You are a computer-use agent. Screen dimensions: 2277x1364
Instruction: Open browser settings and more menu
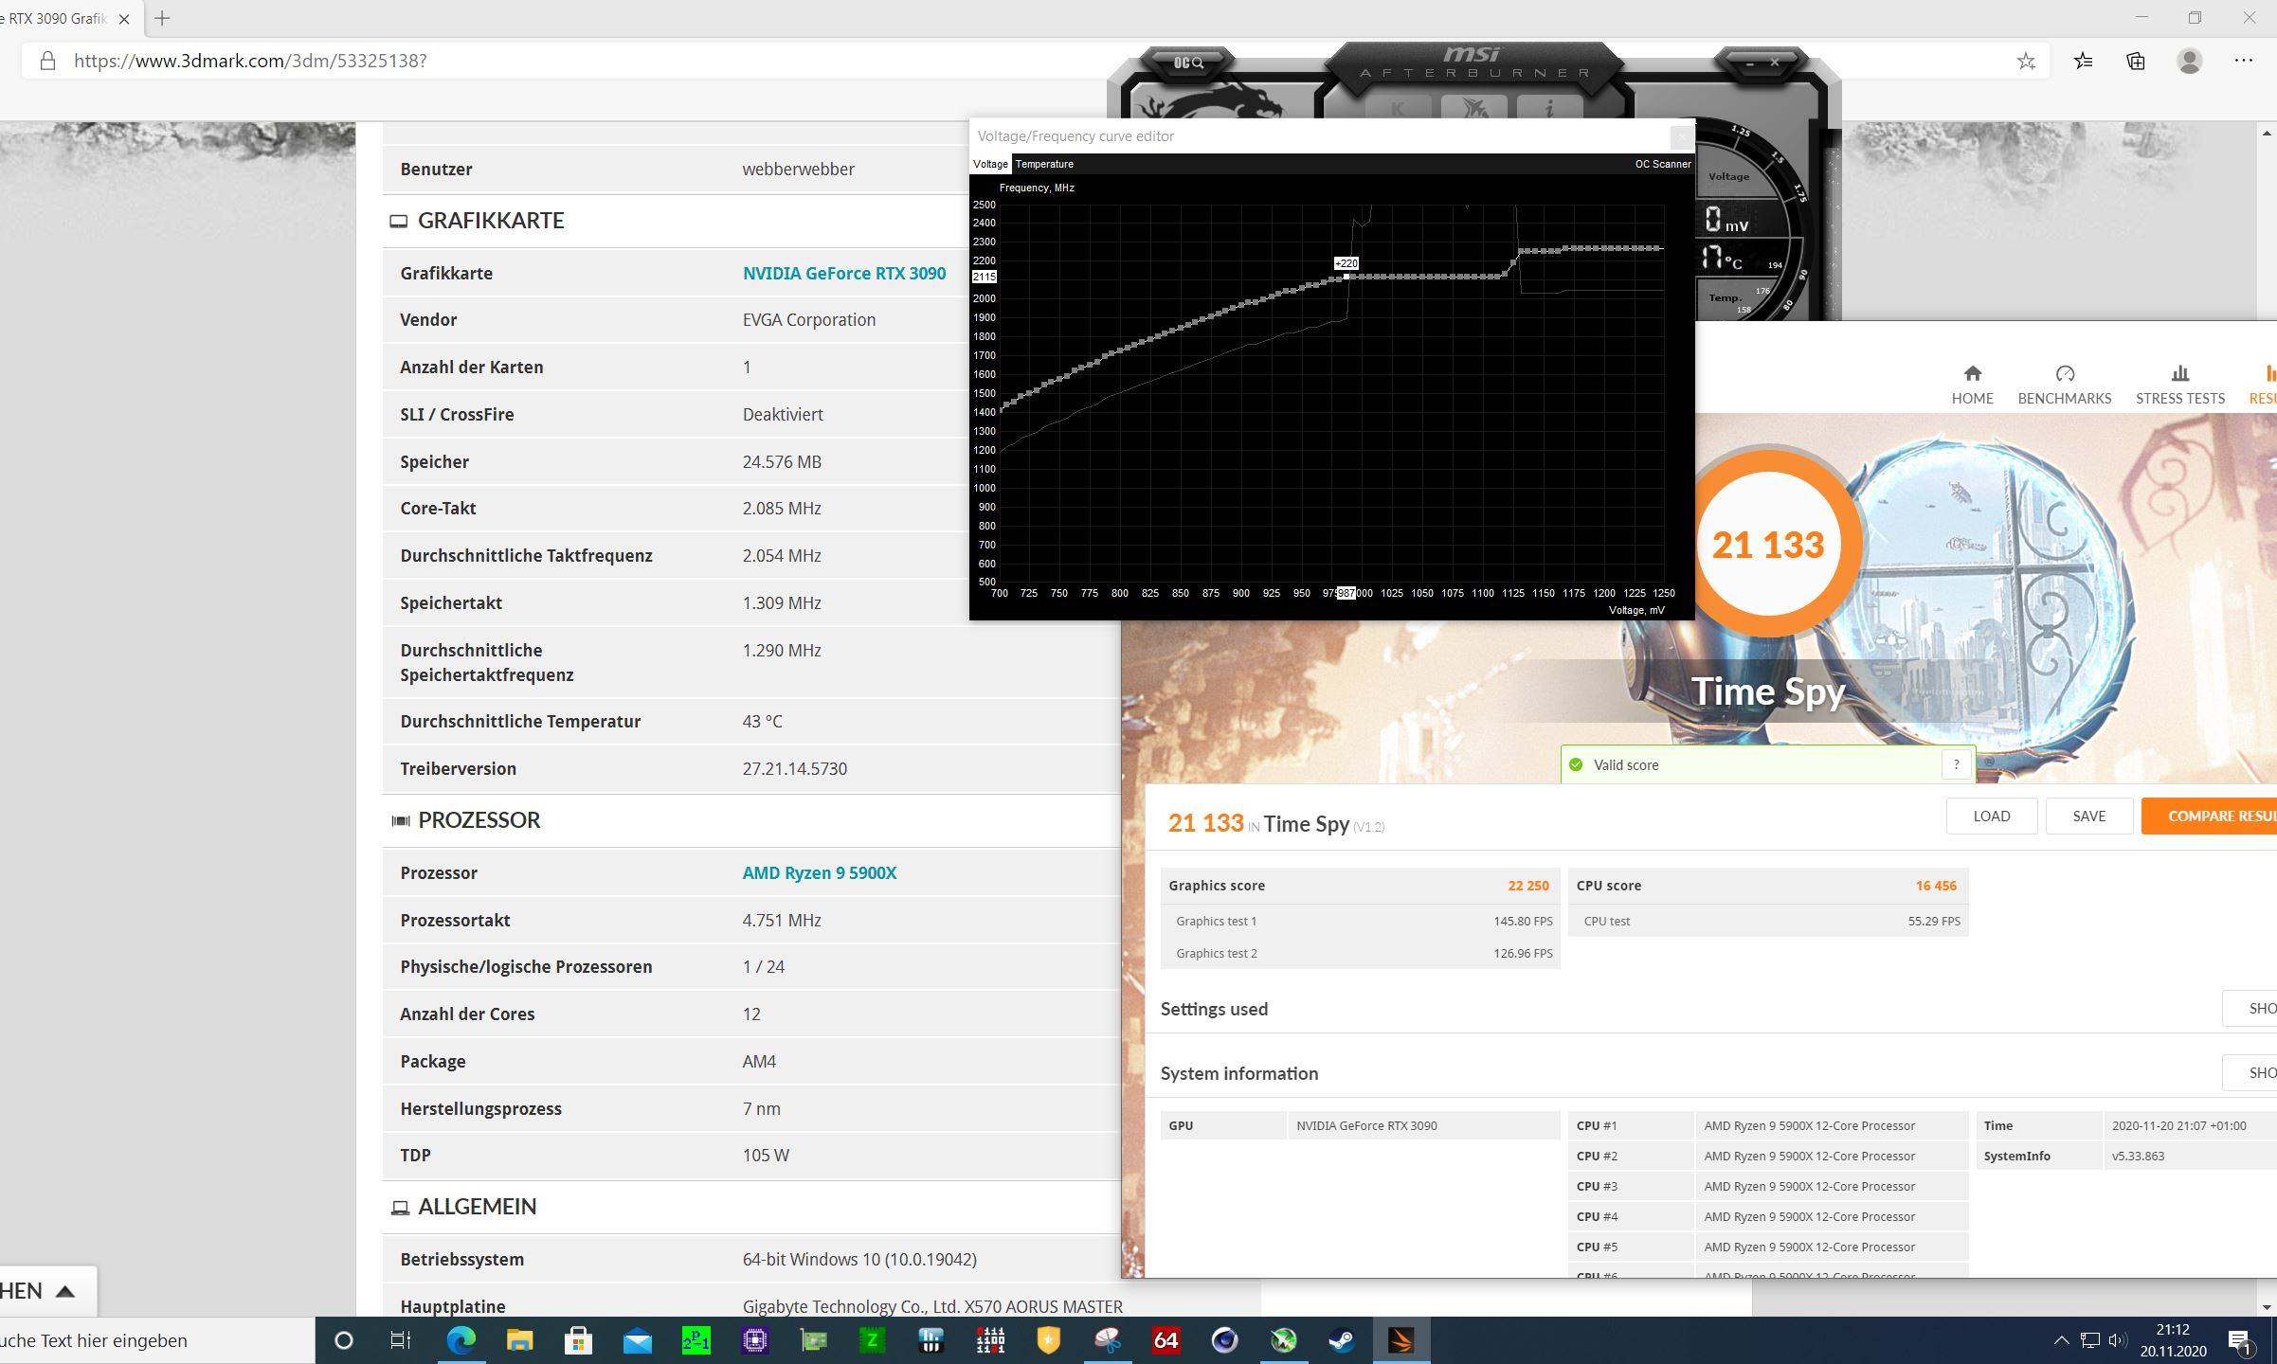pos(2243,62)
